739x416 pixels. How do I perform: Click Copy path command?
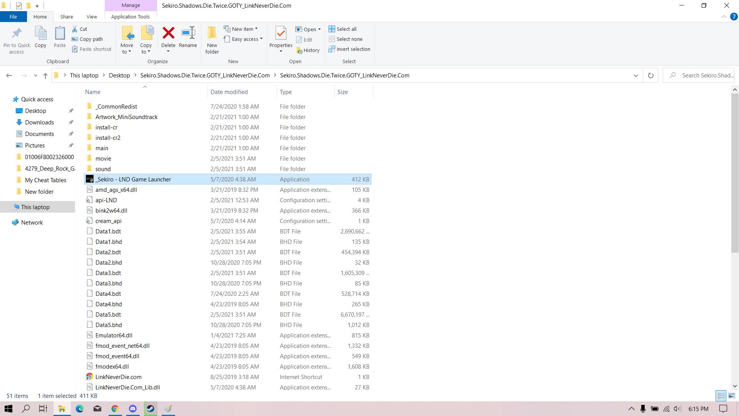(87, 39)
